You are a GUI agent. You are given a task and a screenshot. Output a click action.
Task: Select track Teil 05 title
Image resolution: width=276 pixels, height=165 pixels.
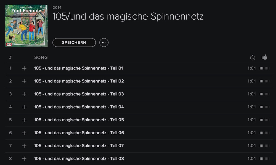tap(79, 120)
